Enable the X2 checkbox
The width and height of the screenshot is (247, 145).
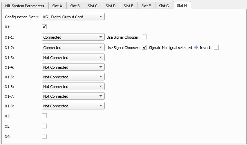tap(44, 116)
